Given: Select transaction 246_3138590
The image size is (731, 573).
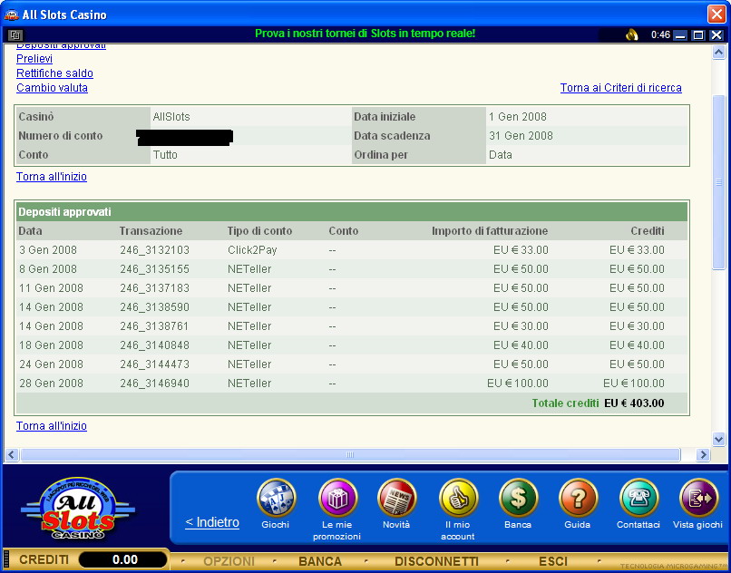Looking at the screenshot, I should click(155, 307).
